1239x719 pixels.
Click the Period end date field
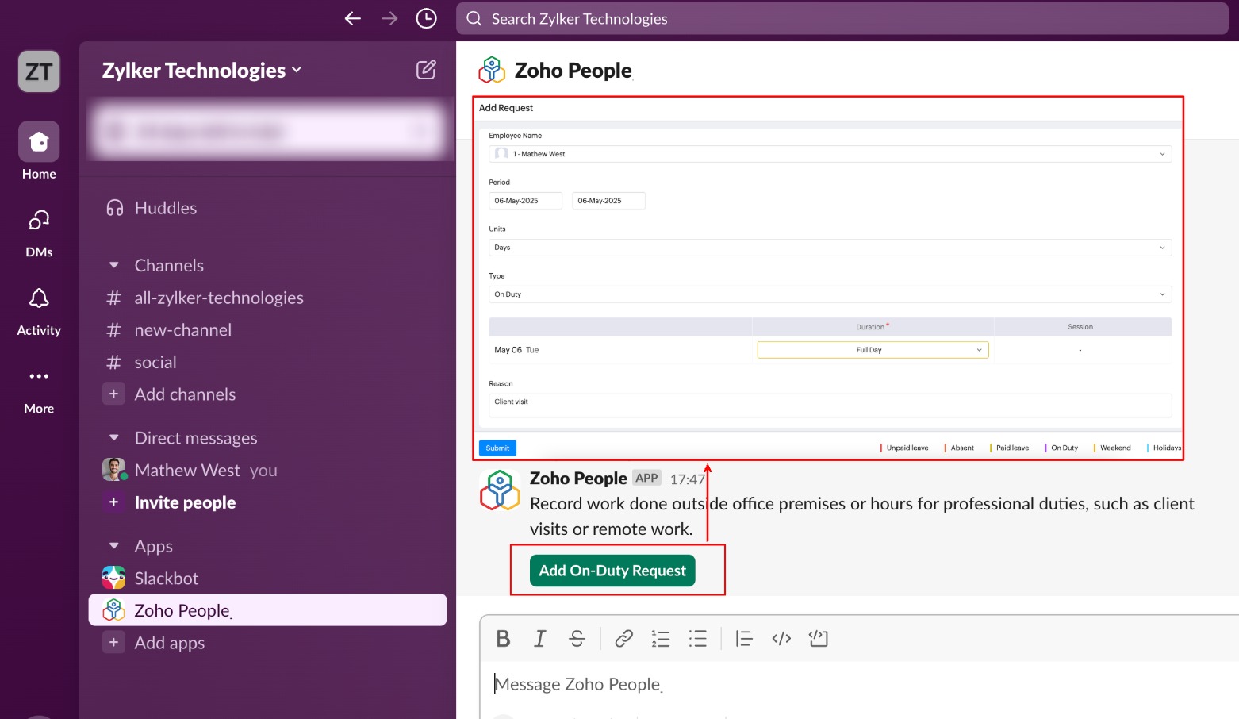(x=608, y=201)
